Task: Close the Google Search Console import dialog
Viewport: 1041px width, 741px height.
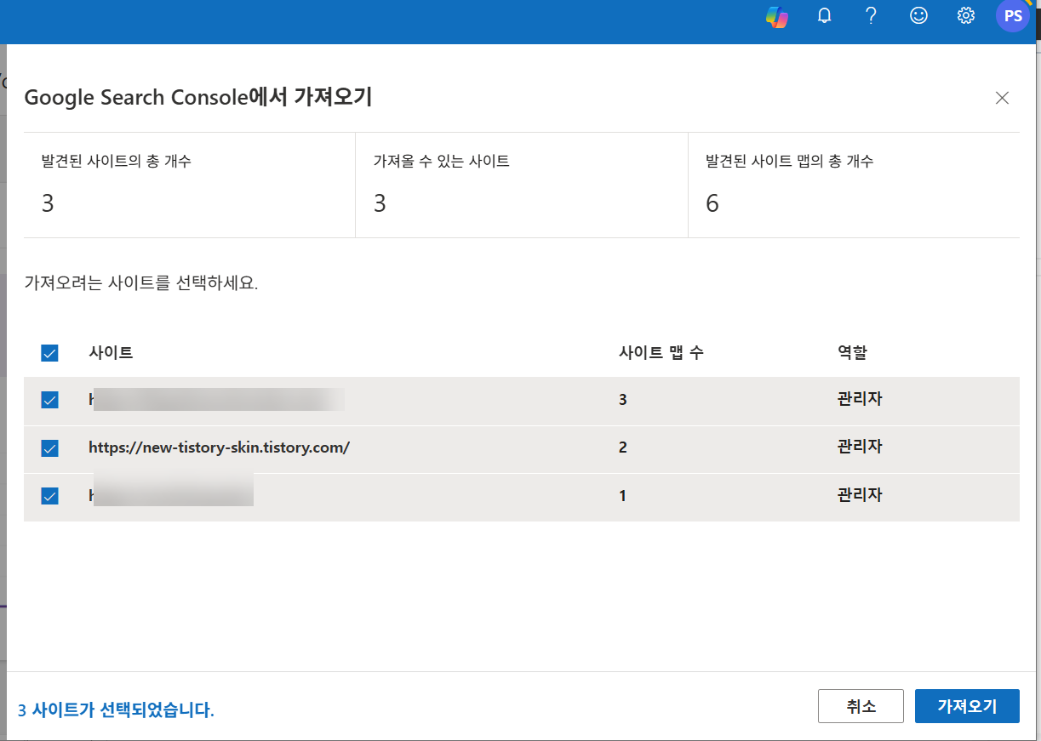Action: click(1002, 98)
